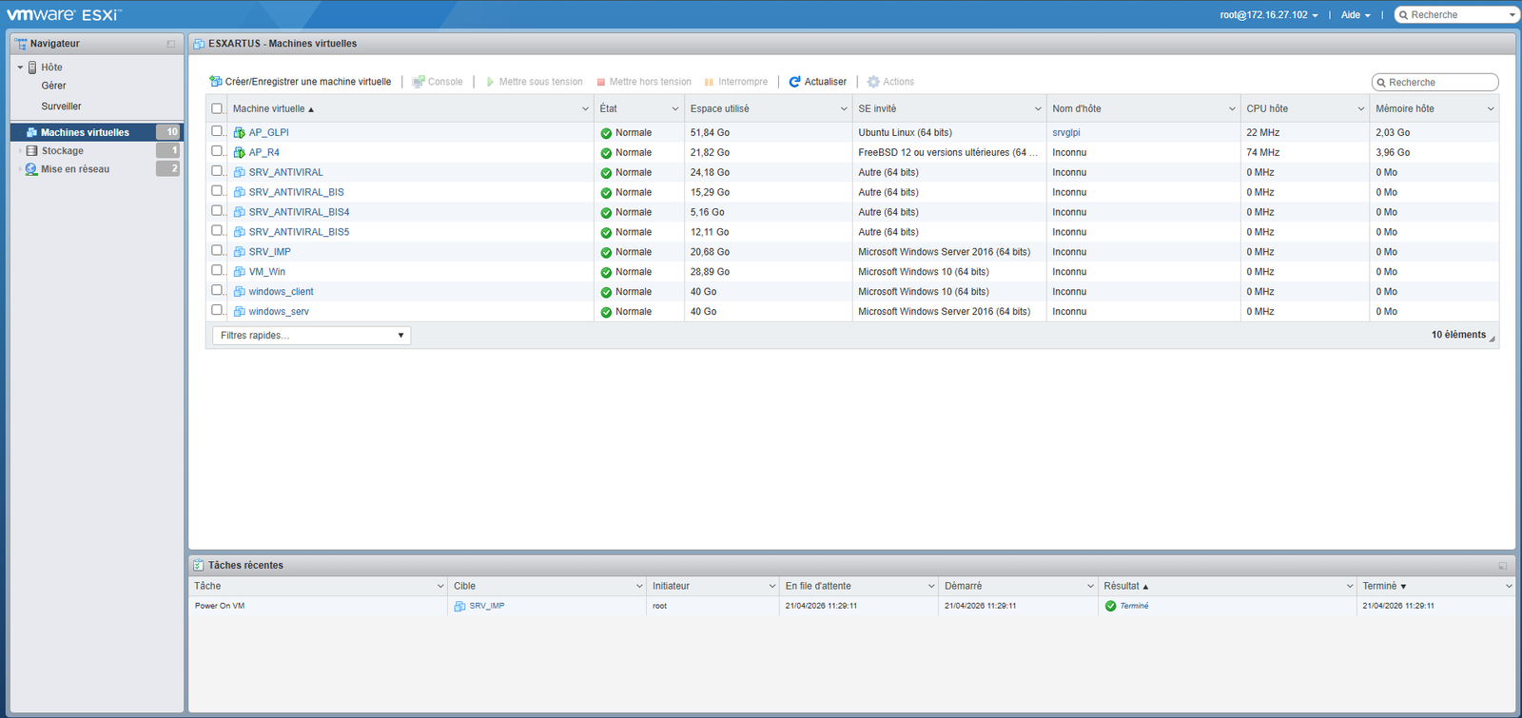
Task: Click the Mettre sous tension play icon
Action: (x=490, y=82)
